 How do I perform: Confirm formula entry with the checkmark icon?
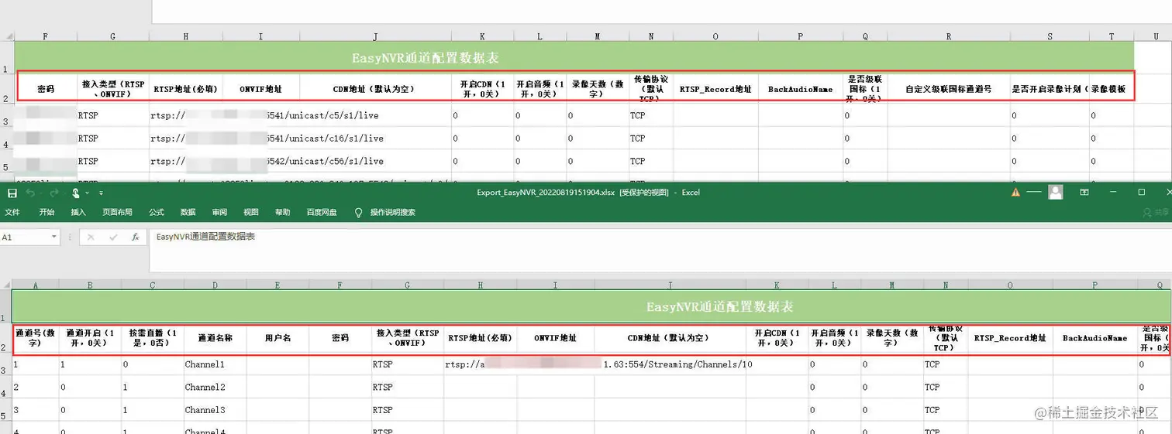(x=113, y=238)
